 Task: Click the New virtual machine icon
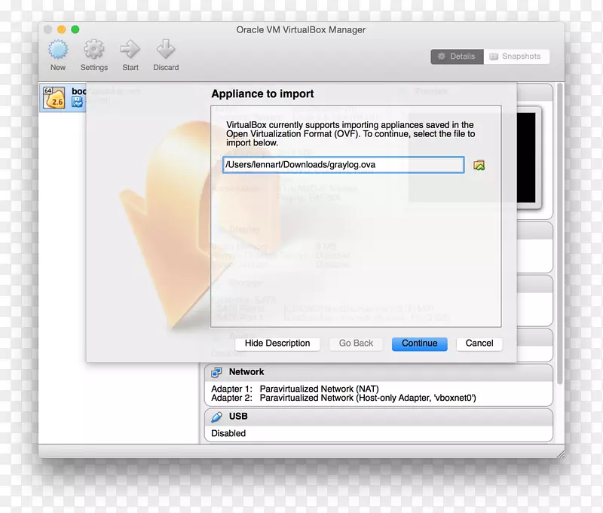58,50
